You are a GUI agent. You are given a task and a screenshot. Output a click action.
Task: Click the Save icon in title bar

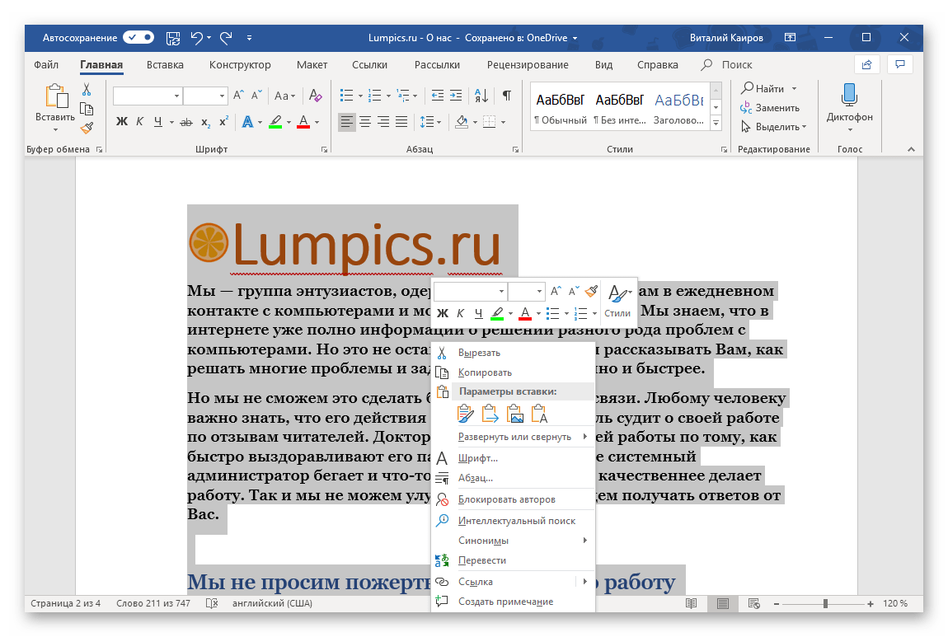(x=173, y=38)
